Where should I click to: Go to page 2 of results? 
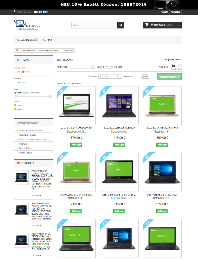pyautogui.click(x=105, y=77)
